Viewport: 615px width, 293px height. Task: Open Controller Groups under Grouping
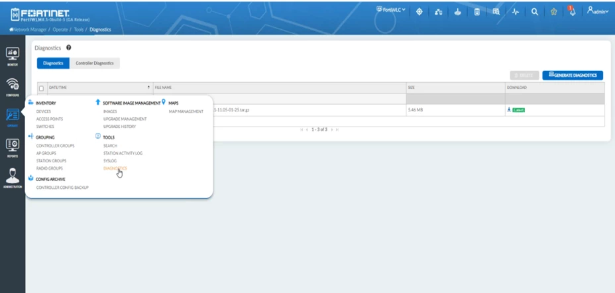55,146
